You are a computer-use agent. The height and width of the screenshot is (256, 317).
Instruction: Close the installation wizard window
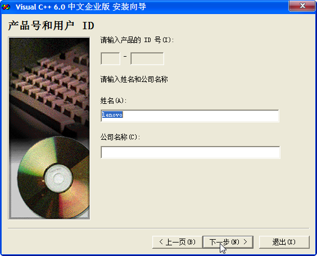tap(302, 6)
